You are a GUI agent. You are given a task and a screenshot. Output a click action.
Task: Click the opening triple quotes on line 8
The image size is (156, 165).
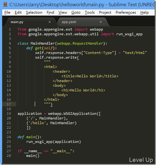tap(47, 61)
